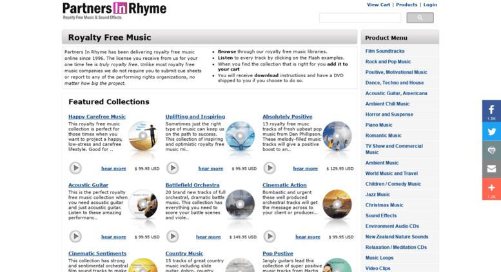Play the Battlefield Orchestra preview
The height and width of the screenshot is (272, 501).
click(x=173, y=237)
